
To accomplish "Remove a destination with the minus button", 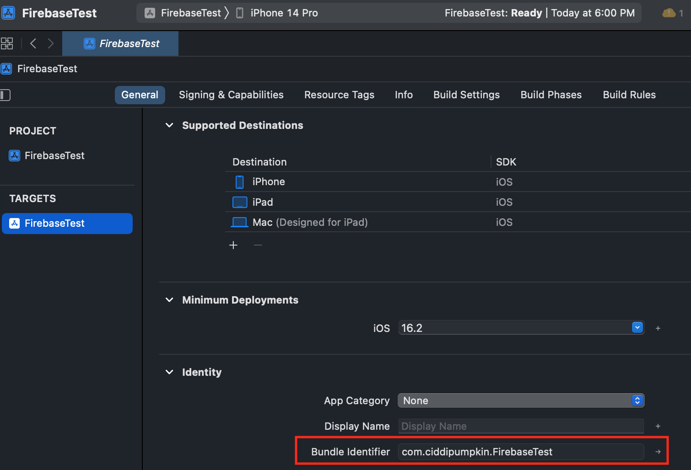I will point(258,245).
